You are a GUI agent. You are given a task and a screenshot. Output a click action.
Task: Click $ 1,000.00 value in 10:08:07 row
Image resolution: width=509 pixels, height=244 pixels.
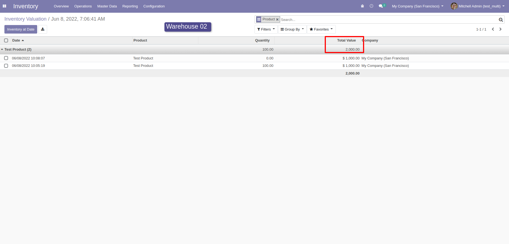click(x=351, y=58)
